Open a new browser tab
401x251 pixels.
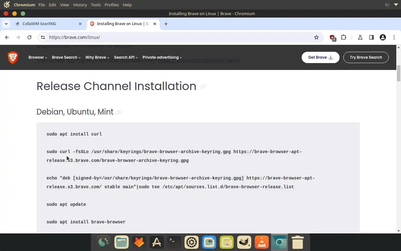tap(166, 24)
